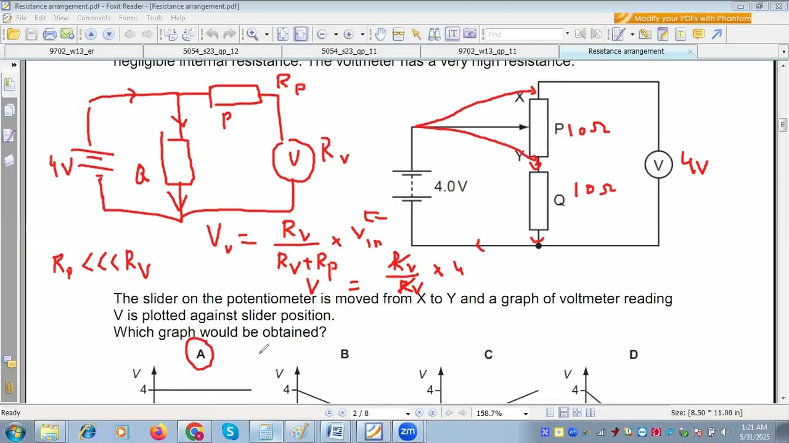Jump to last page in status bar
789x443 pixels.
[x=432, y=413]
